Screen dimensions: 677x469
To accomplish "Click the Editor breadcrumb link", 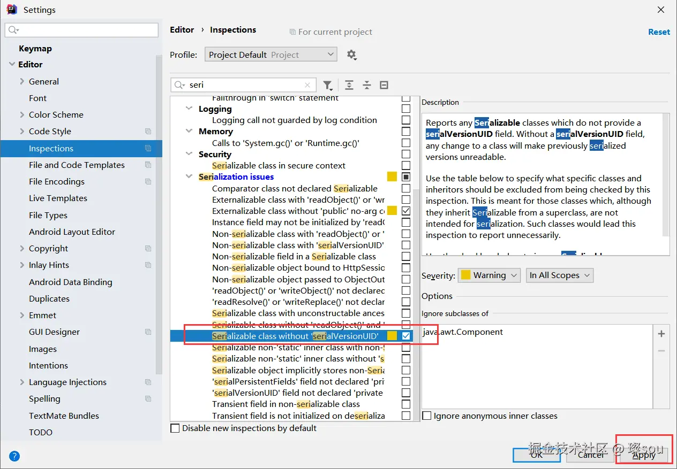I will tap(182, 29).
